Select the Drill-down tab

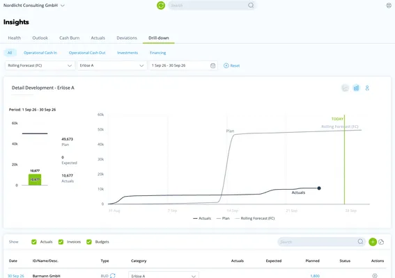coord(159,38)
